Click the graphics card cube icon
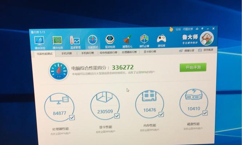Viewport: 242px width, 145px height. [x=105, y=97]
